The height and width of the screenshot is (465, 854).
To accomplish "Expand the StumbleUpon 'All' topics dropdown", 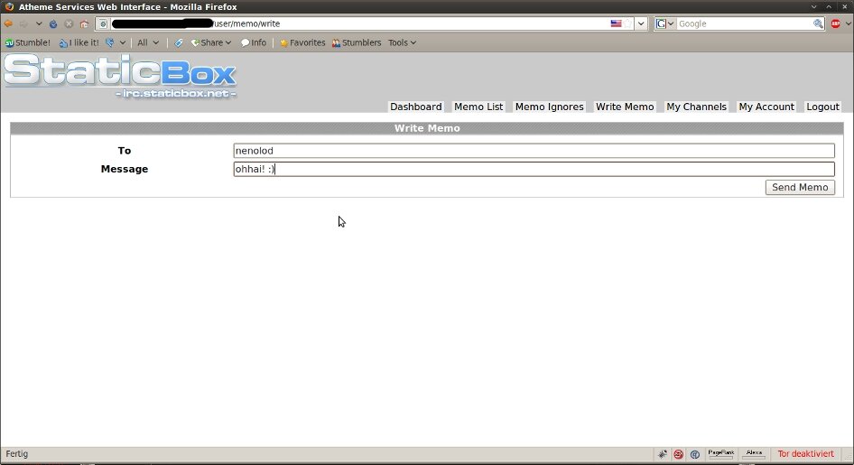I will [147, 42].
